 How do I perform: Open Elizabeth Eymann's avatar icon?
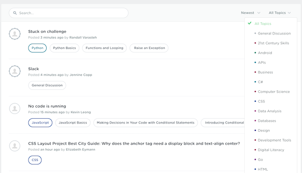point(15,146)
